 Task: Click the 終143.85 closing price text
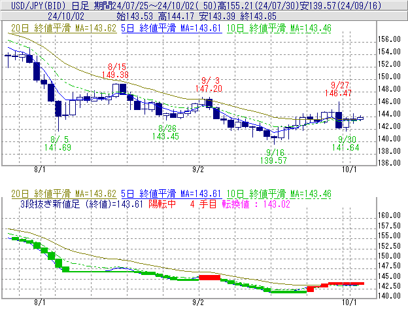pyautogui.click(x=258, y=16)
